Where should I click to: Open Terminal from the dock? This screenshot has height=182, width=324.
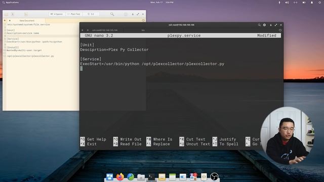tap(151, 177)
